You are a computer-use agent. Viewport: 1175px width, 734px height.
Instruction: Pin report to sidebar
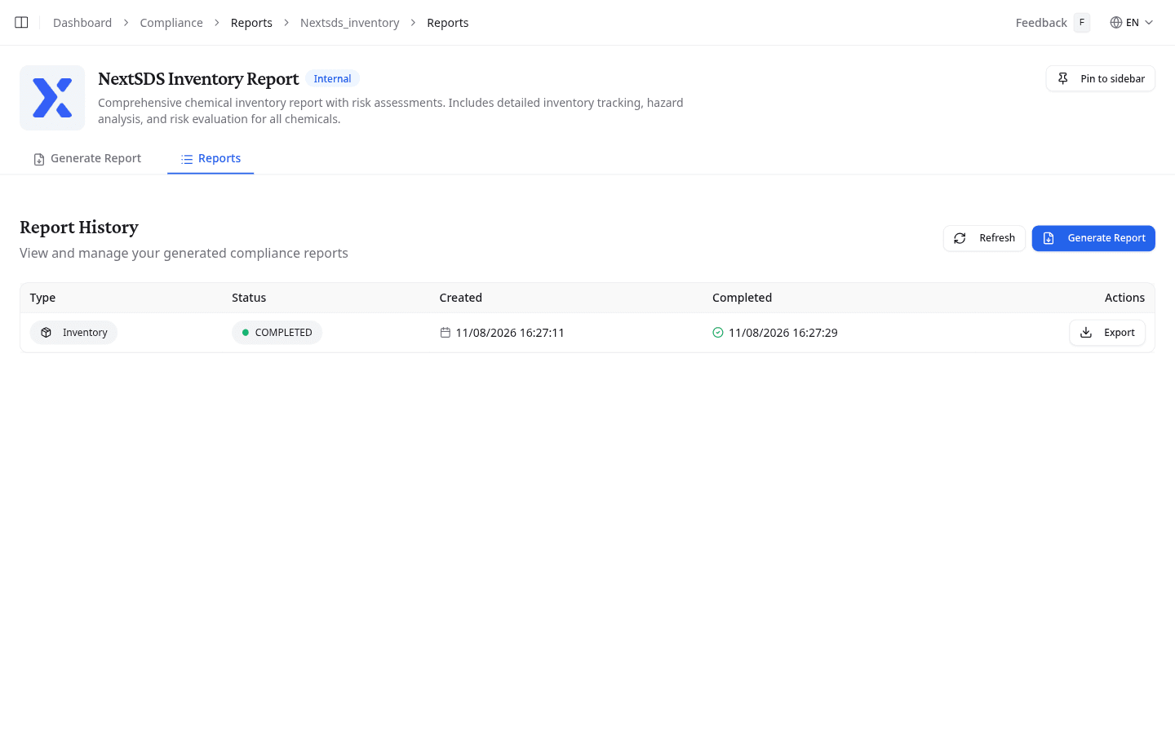click(1100, 78)
